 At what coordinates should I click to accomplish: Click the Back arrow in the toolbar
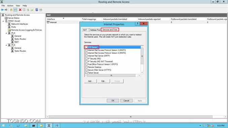click(x=2, y=10)
